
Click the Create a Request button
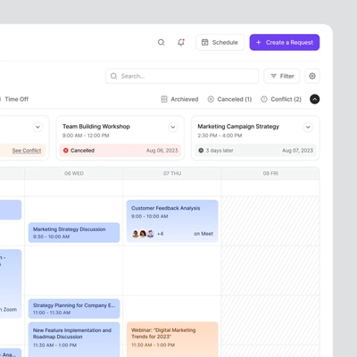(x=285, y=42)
